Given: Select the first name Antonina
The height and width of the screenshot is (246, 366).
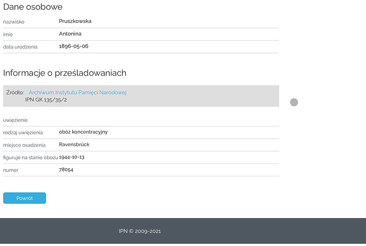Looking at the screenshot, I should tap(71, 34).
